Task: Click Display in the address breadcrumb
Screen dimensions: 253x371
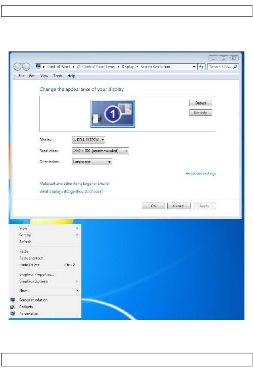Action: point(128,67)
